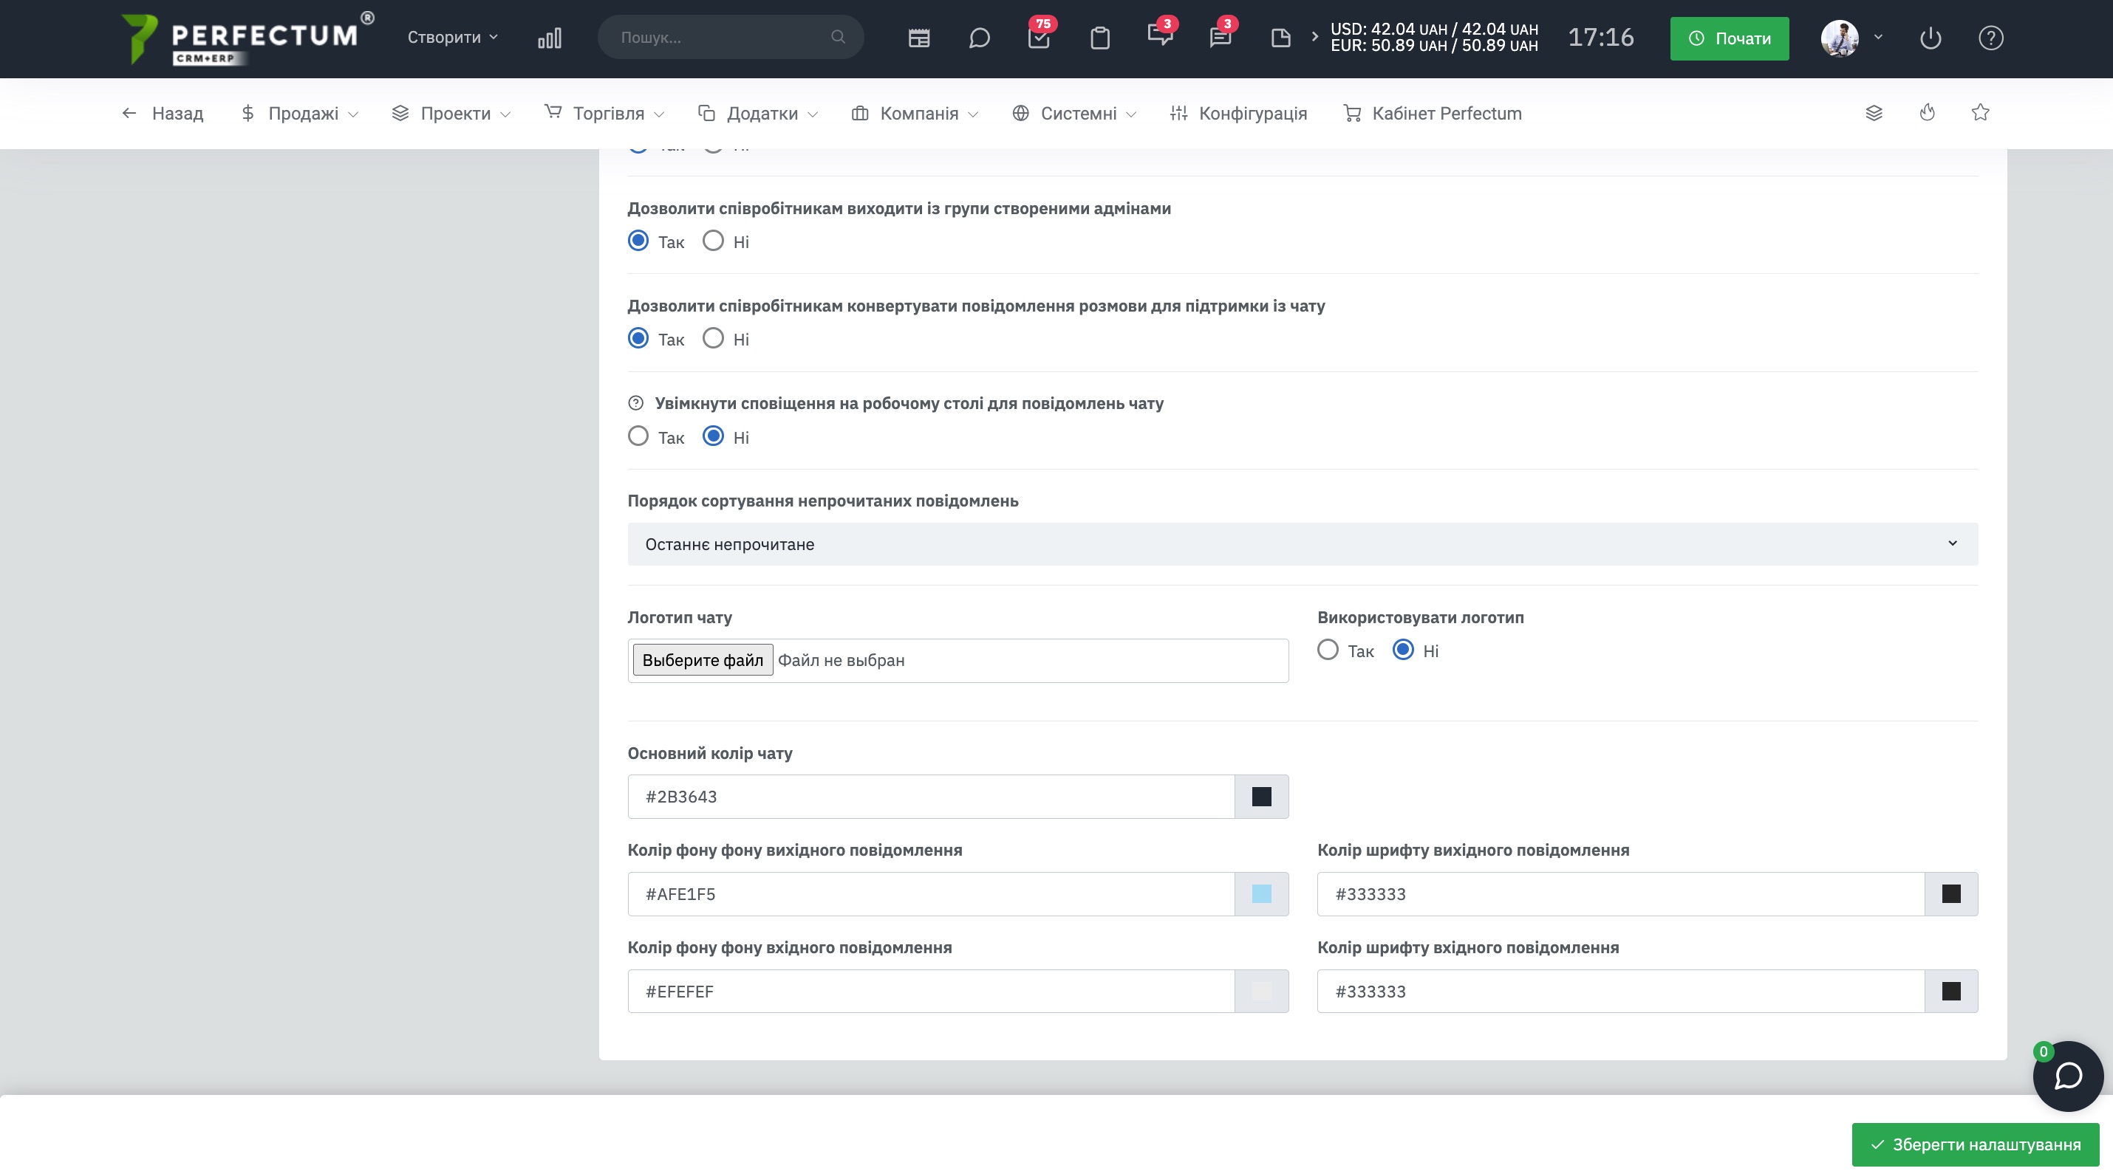Open the messages list icon with 3 badge

click(x=1221, y=36)
